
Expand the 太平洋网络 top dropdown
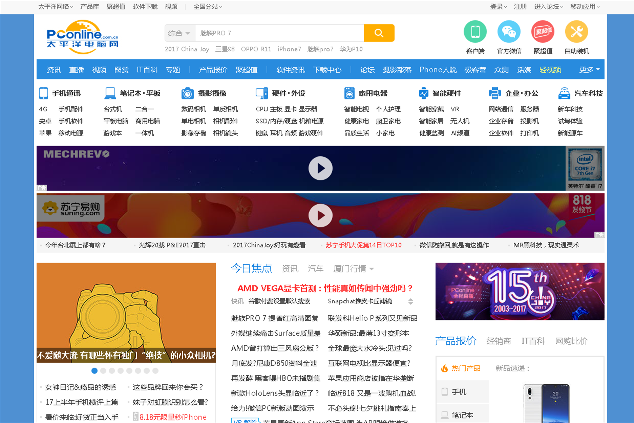coord(56,7)
